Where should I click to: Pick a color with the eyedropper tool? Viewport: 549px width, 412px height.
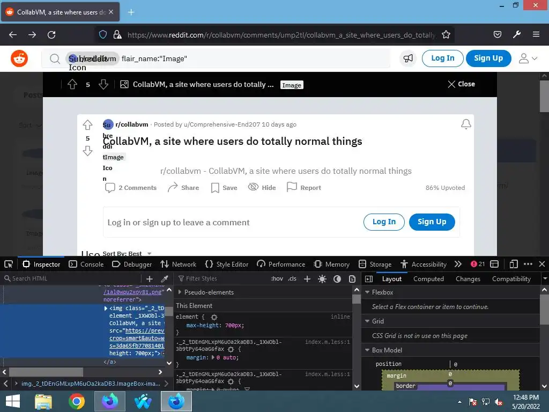point(164,279)
